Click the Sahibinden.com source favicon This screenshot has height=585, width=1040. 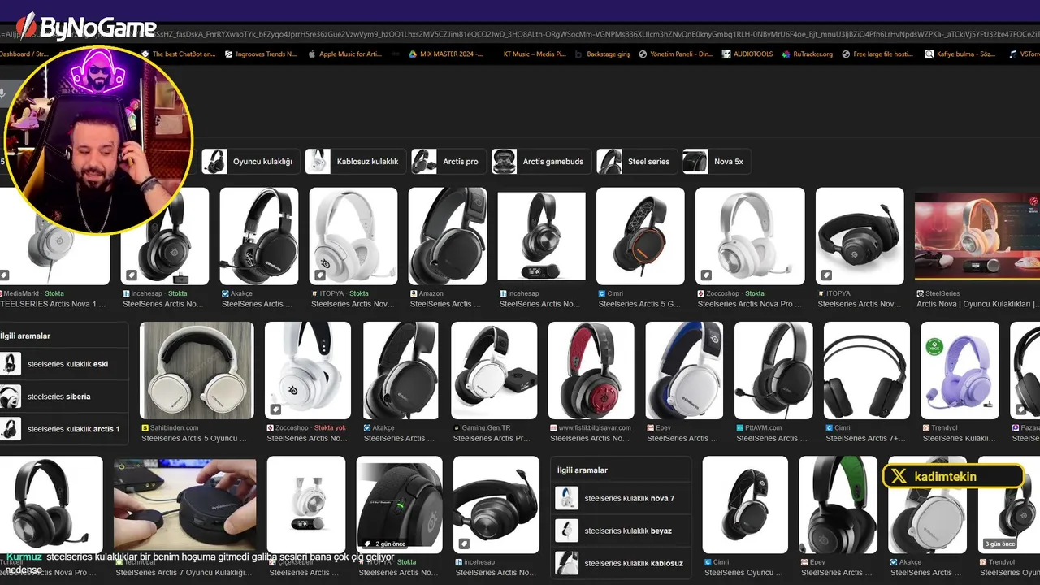point(145,427)
